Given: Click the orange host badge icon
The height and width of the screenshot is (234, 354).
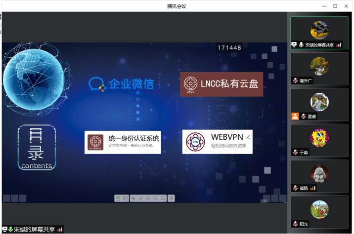Looking at the screenshot, I should point(295,117).
